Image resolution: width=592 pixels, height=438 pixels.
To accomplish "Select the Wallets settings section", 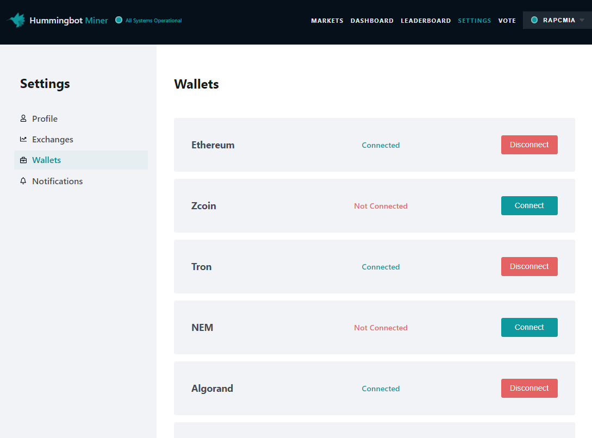I will click(81, 160).
